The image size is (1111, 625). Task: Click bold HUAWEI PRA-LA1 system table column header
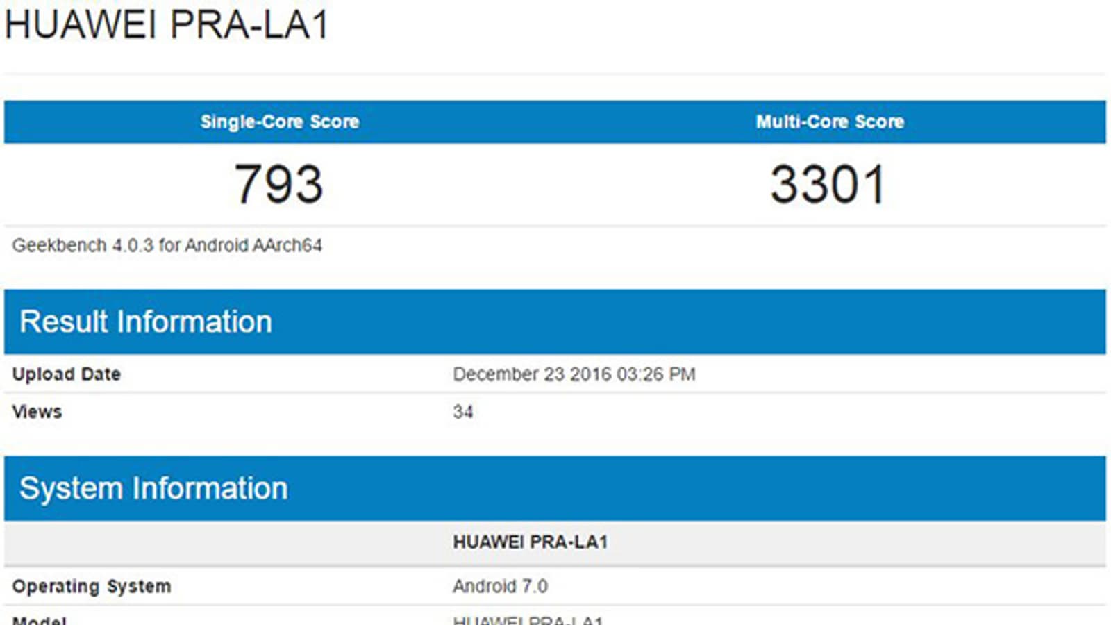(530, 542)
